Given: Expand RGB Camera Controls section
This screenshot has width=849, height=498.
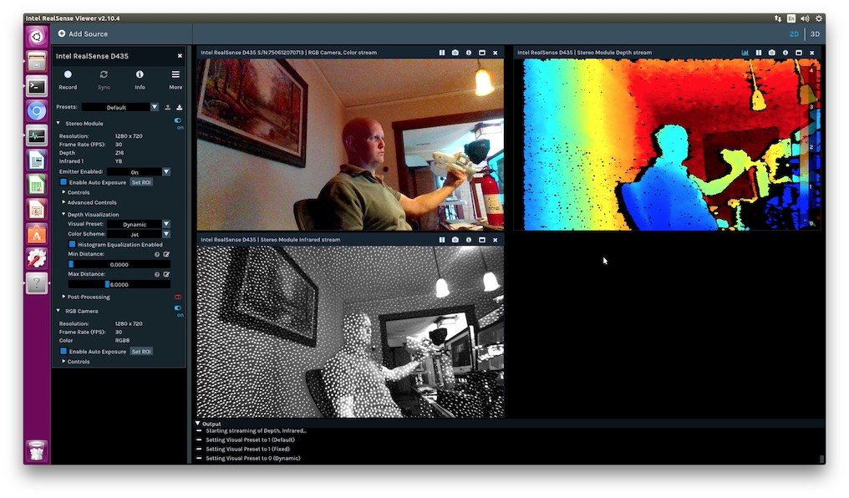Looking at the screenshot, I should click(64, 361).
